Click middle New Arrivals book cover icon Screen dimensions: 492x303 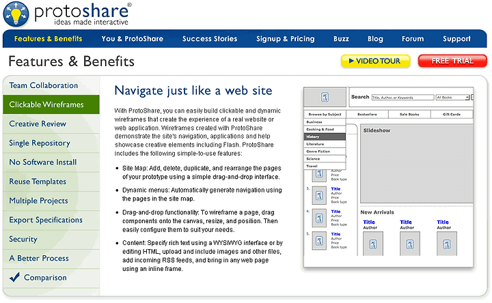click(x=410, y=244)
